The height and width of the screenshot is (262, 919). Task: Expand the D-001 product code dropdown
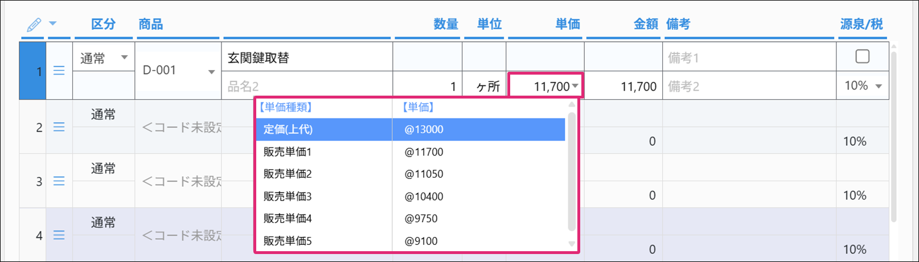(211, 72)
